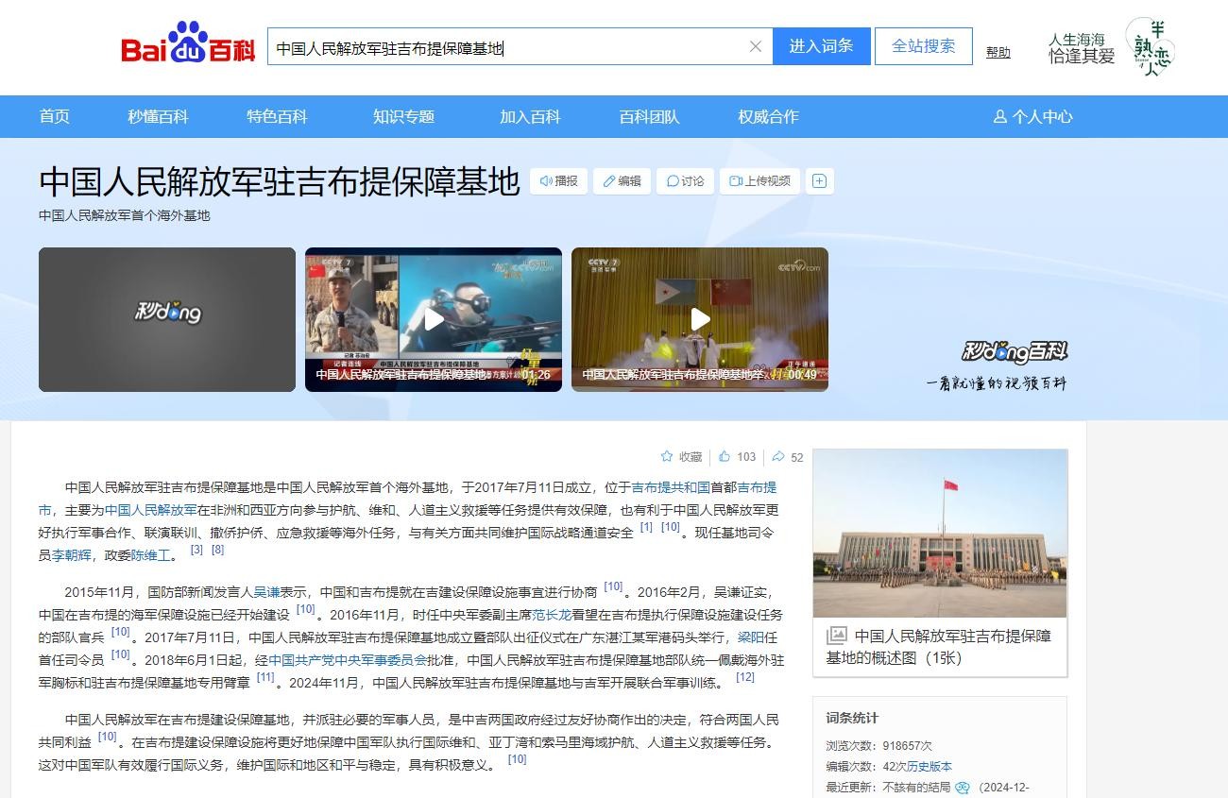Play the 00:49 ceremony video

(699, 319)
